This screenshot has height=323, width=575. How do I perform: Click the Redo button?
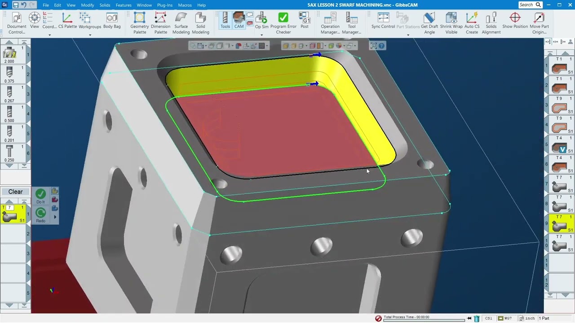pos(40,215)
